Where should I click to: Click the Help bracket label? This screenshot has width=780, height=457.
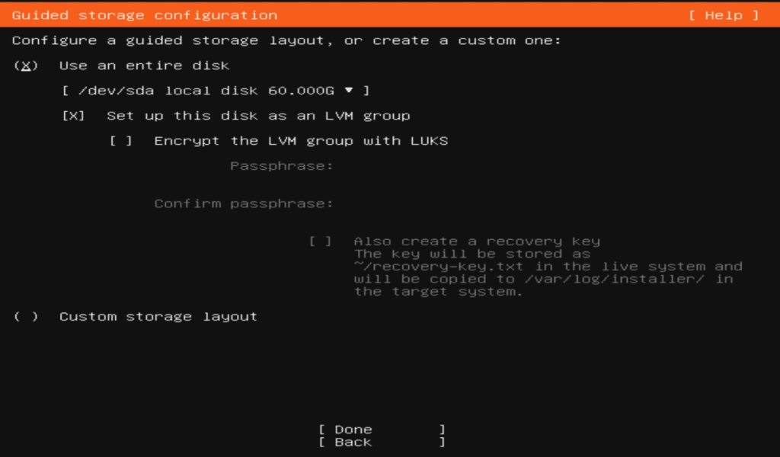[722, 14]
